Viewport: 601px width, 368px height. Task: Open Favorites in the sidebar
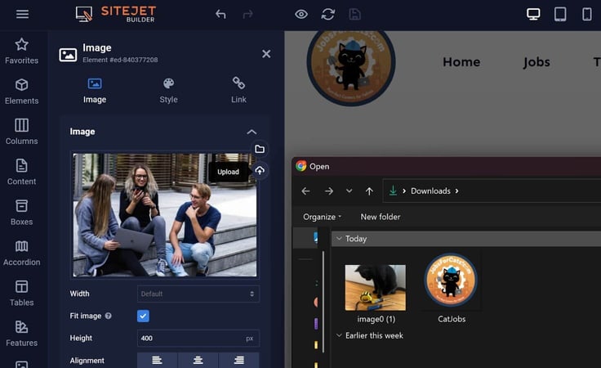22,51
